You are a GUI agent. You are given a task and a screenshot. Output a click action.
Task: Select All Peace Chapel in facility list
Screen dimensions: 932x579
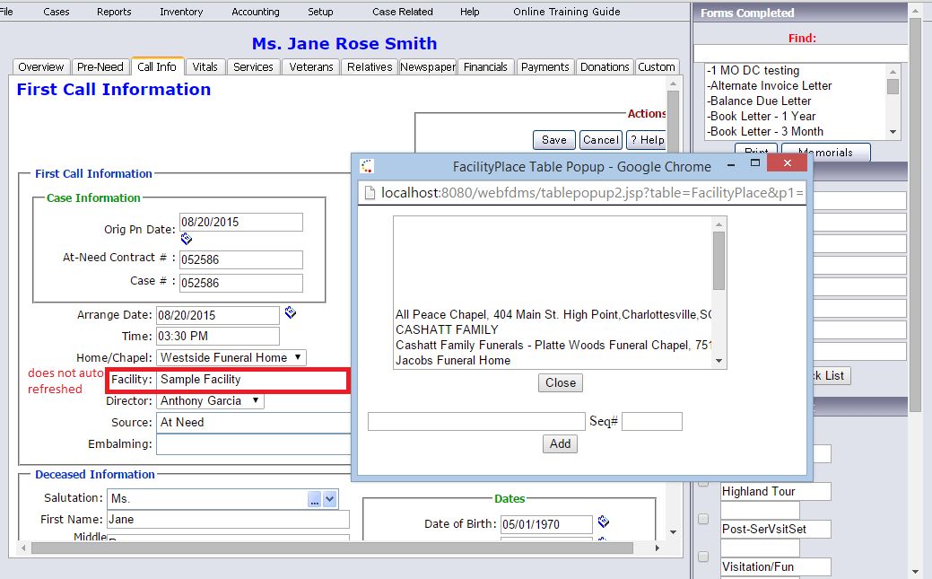pos(553,314)
